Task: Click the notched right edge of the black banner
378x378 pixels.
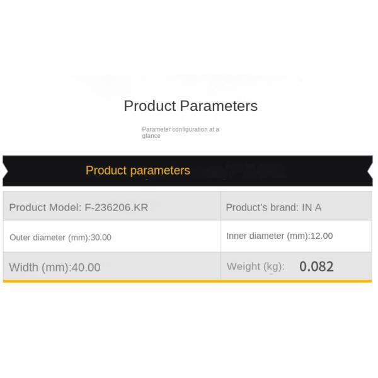Action: coord(370,171)
